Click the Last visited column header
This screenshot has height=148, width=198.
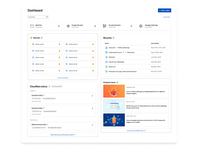155,43
